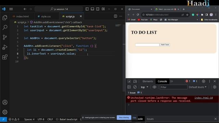Open the Accounts menu in VS Code
The height and width of the screenshot is (123, 219).
click(x=5, y=102)
